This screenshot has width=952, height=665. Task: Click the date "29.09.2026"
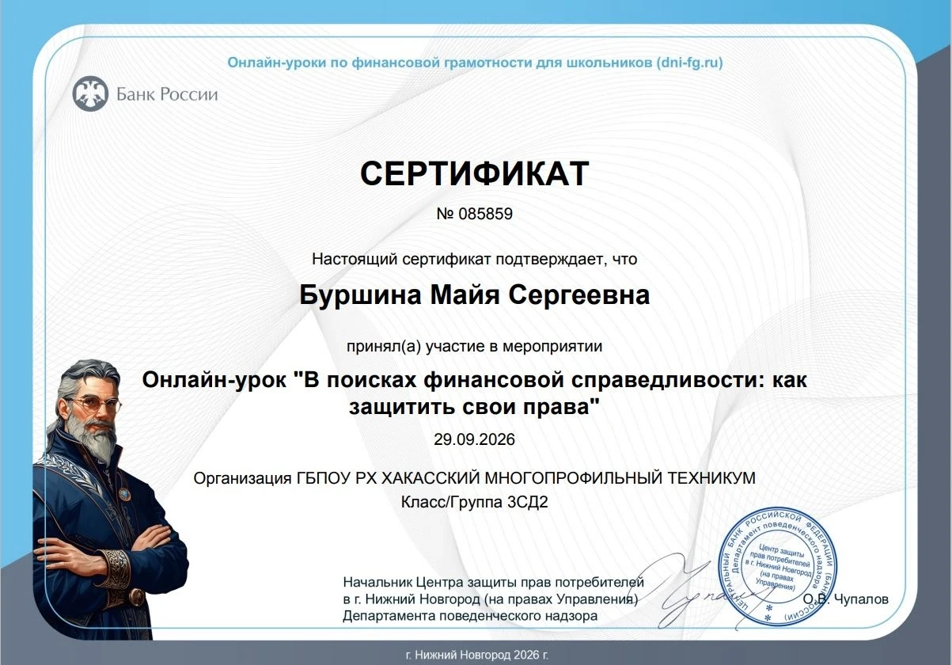click(475, 439)
